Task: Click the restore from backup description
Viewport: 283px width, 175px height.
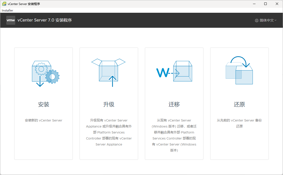Action: pyautogui.click(x=239, y=123)
